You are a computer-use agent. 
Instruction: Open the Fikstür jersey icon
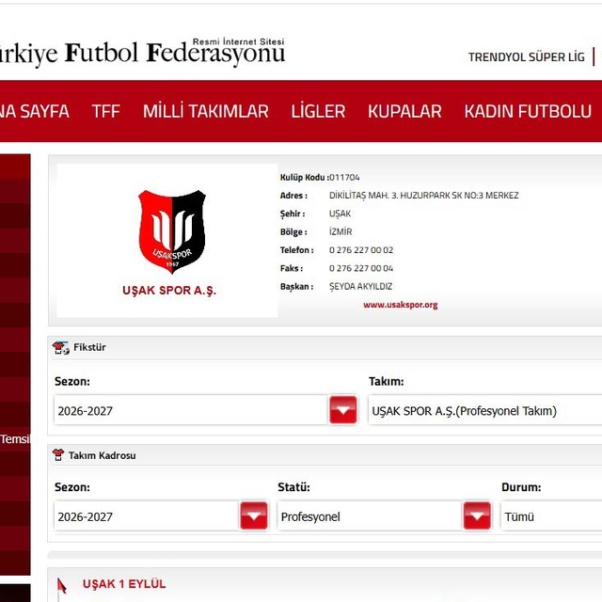tap(60, 347)
